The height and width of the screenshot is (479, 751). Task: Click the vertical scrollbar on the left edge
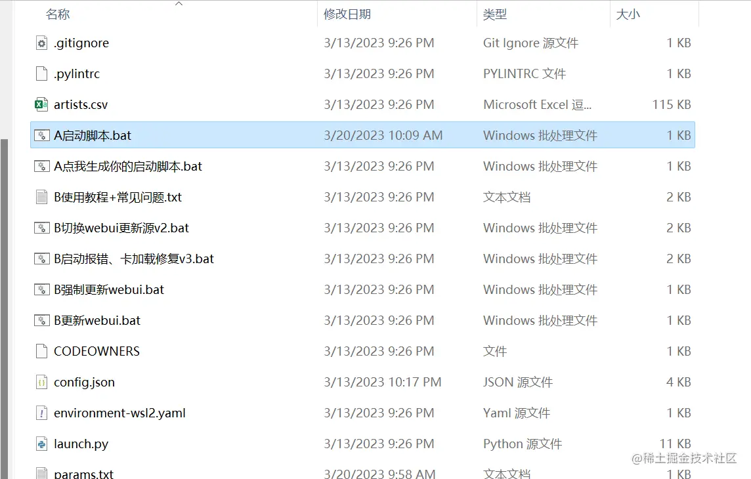[x=4, y=308]
